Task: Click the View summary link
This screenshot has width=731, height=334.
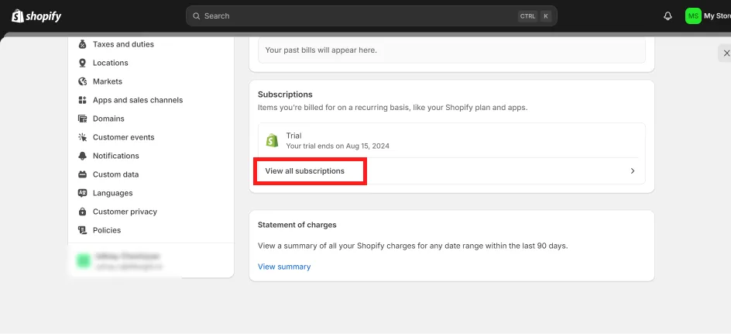Action: click(x=284, y=267)
